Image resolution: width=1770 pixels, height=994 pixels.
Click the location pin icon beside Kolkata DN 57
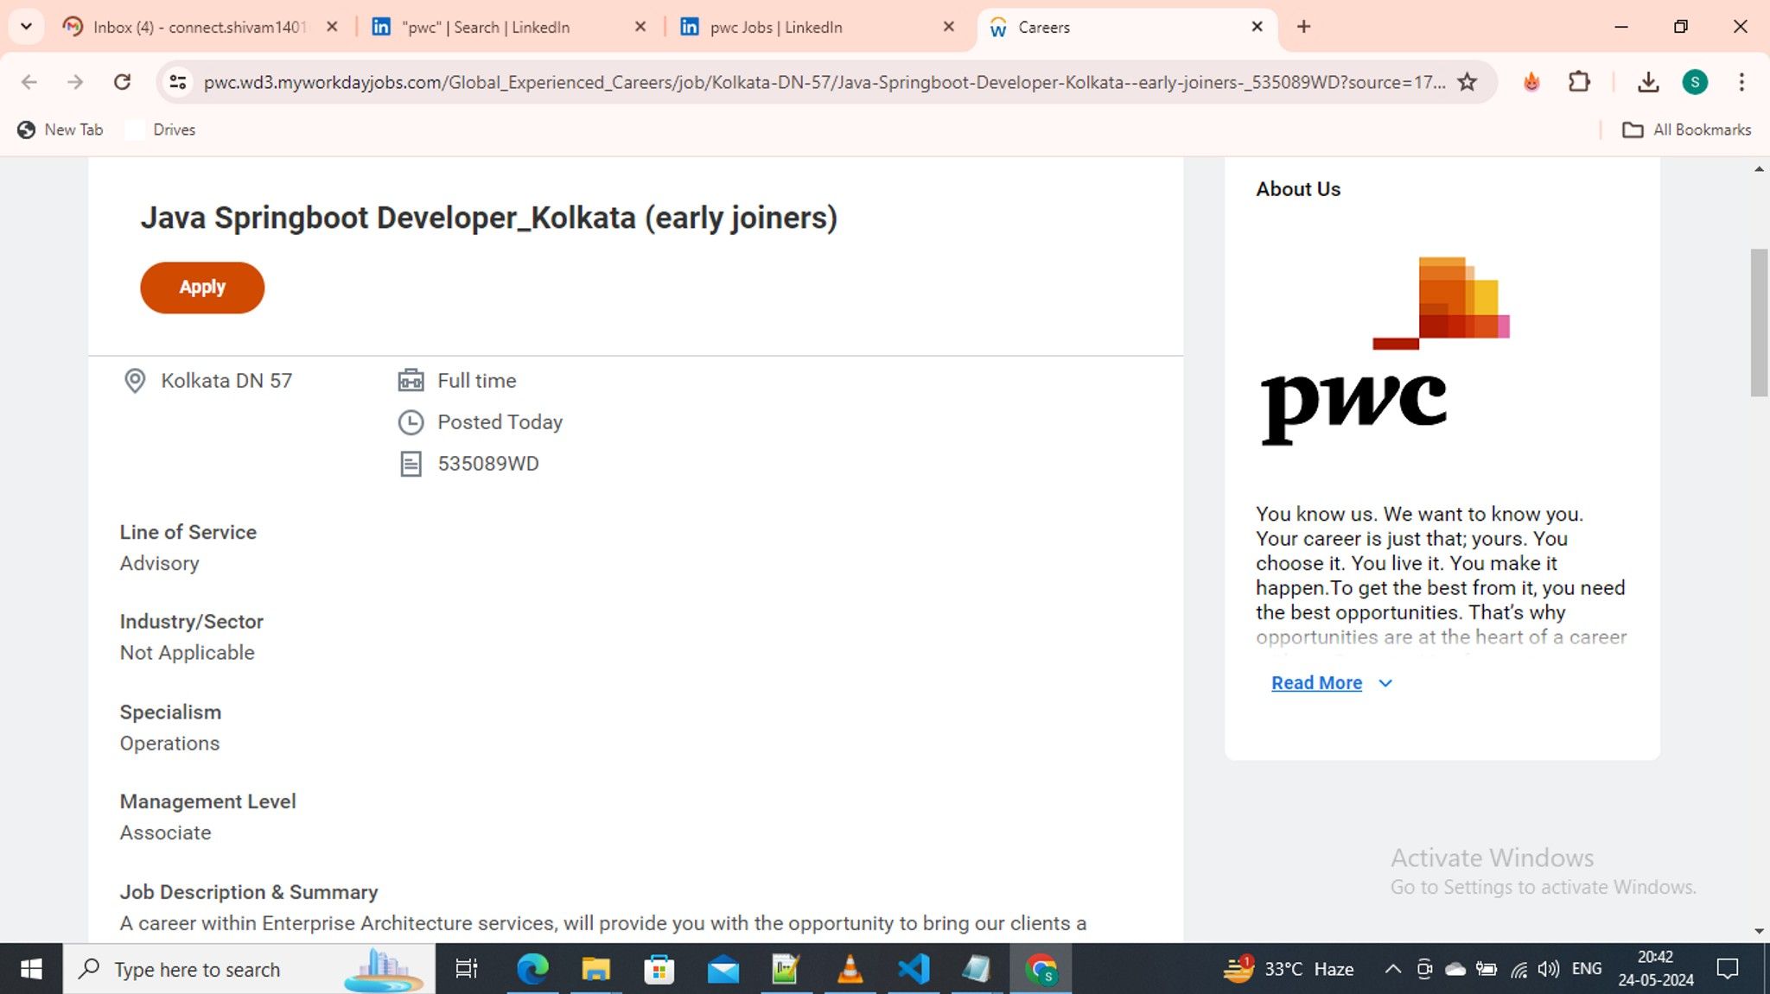tap(135, 380)
